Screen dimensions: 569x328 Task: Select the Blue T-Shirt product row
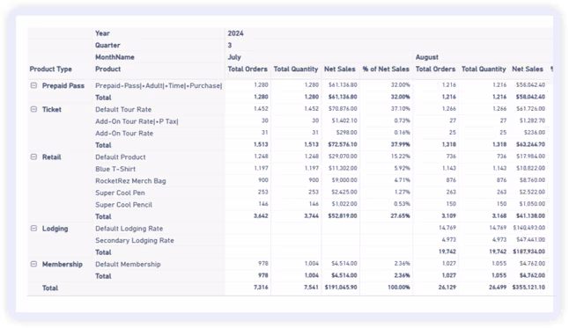pyautogui.click(x=115, y=169)
